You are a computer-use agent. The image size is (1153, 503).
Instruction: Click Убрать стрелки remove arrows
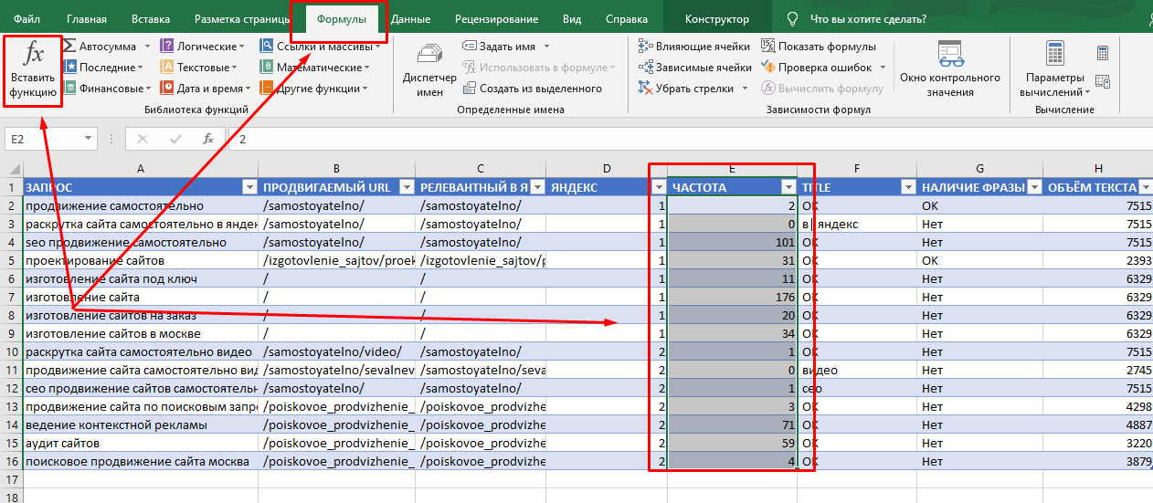(x=687, y=89)
